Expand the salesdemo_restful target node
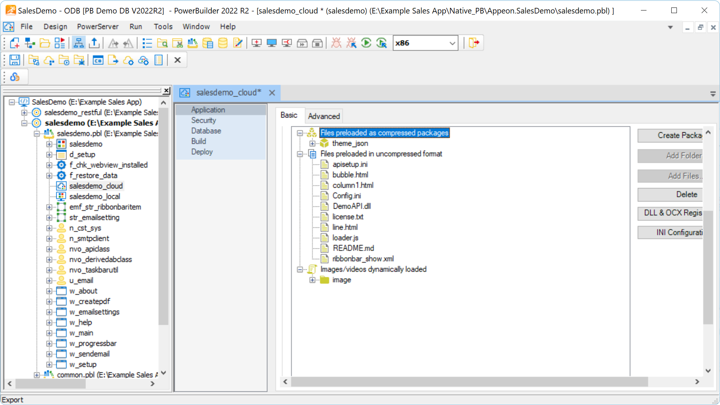 [24, 112]
